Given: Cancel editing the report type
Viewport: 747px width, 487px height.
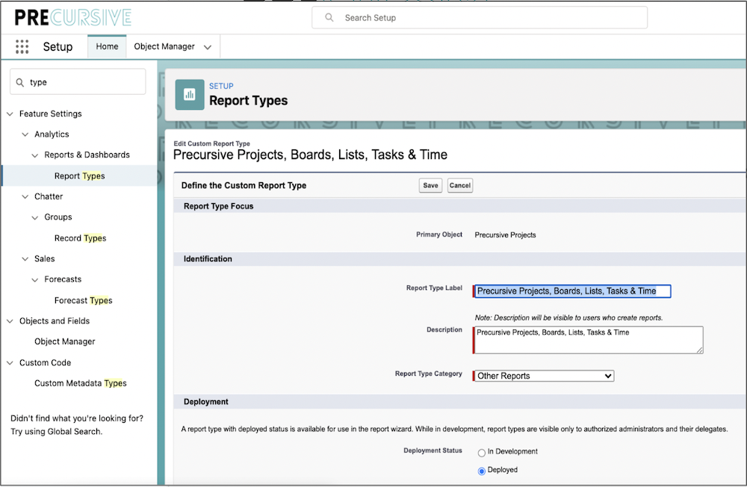Looking at the screenshot, I should [x=460, y=185].
